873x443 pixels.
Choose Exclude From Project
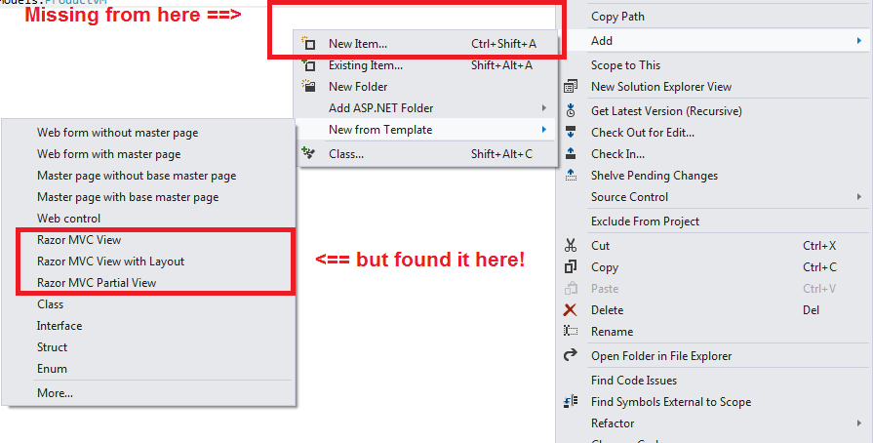pyautogui.click(x=646, y=221)
